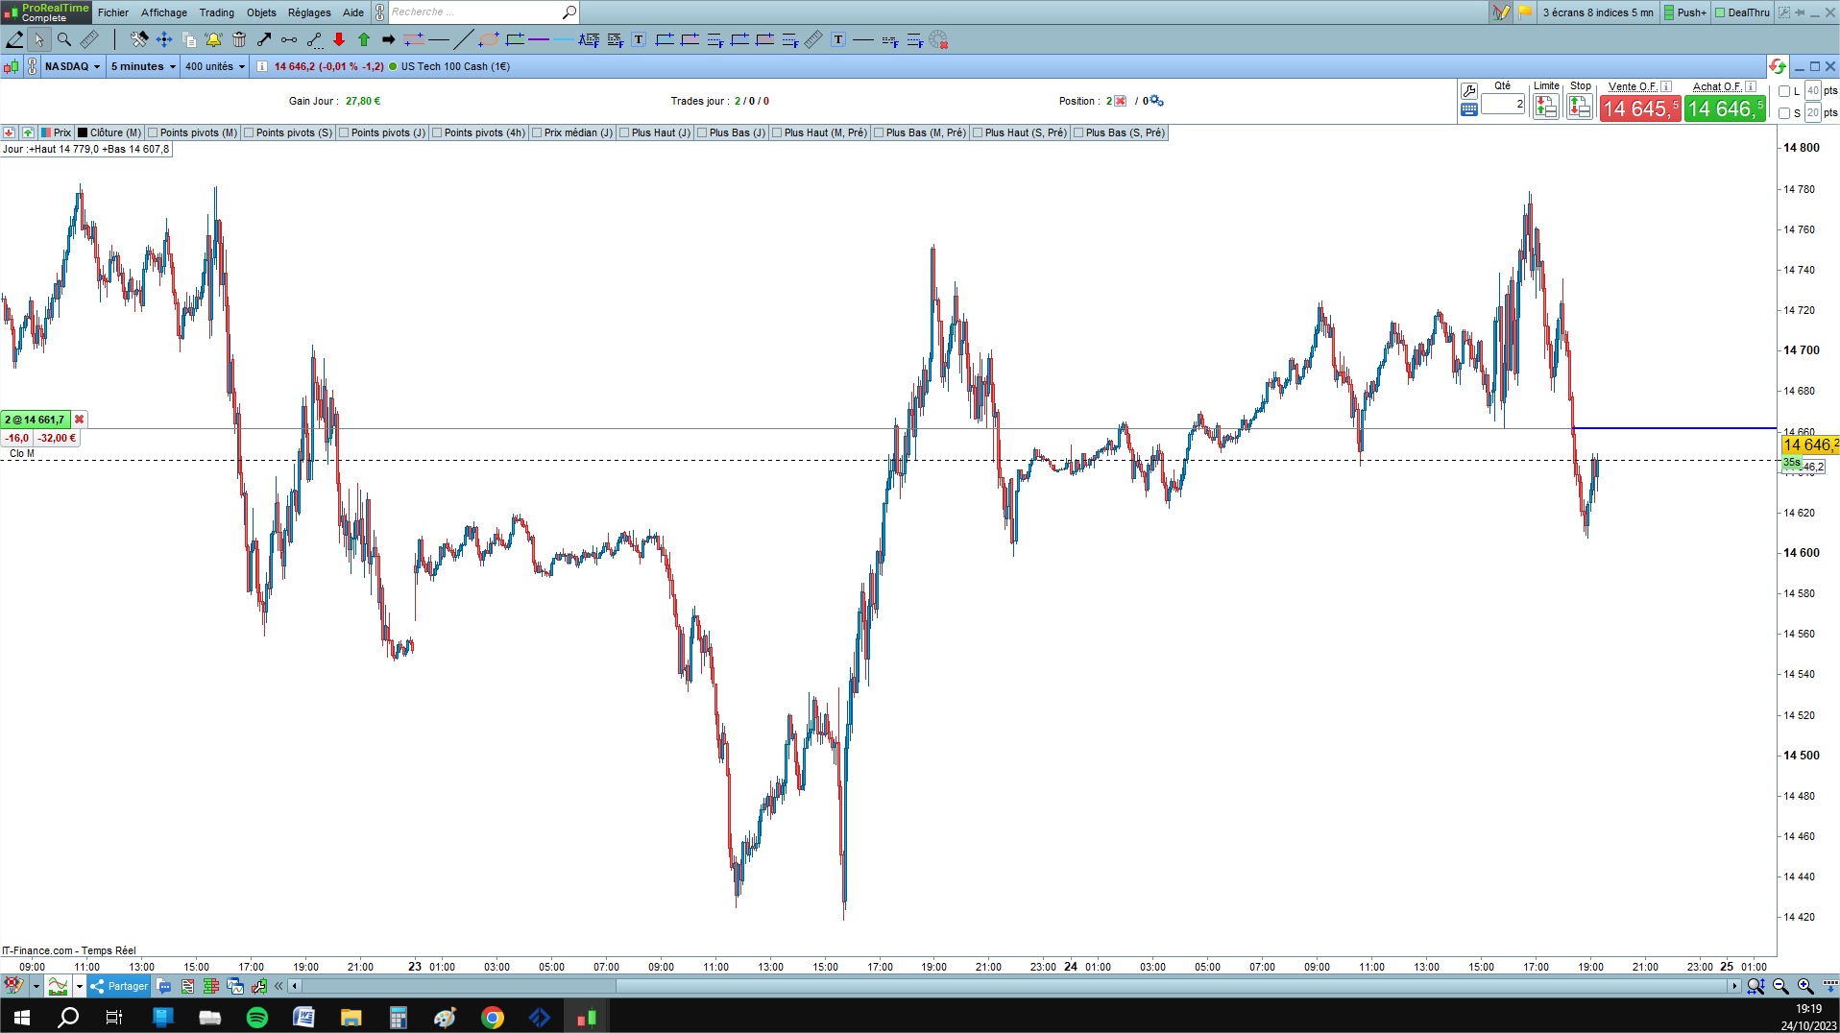Click the horizontal chart scrollbar

pos(1017,986)
